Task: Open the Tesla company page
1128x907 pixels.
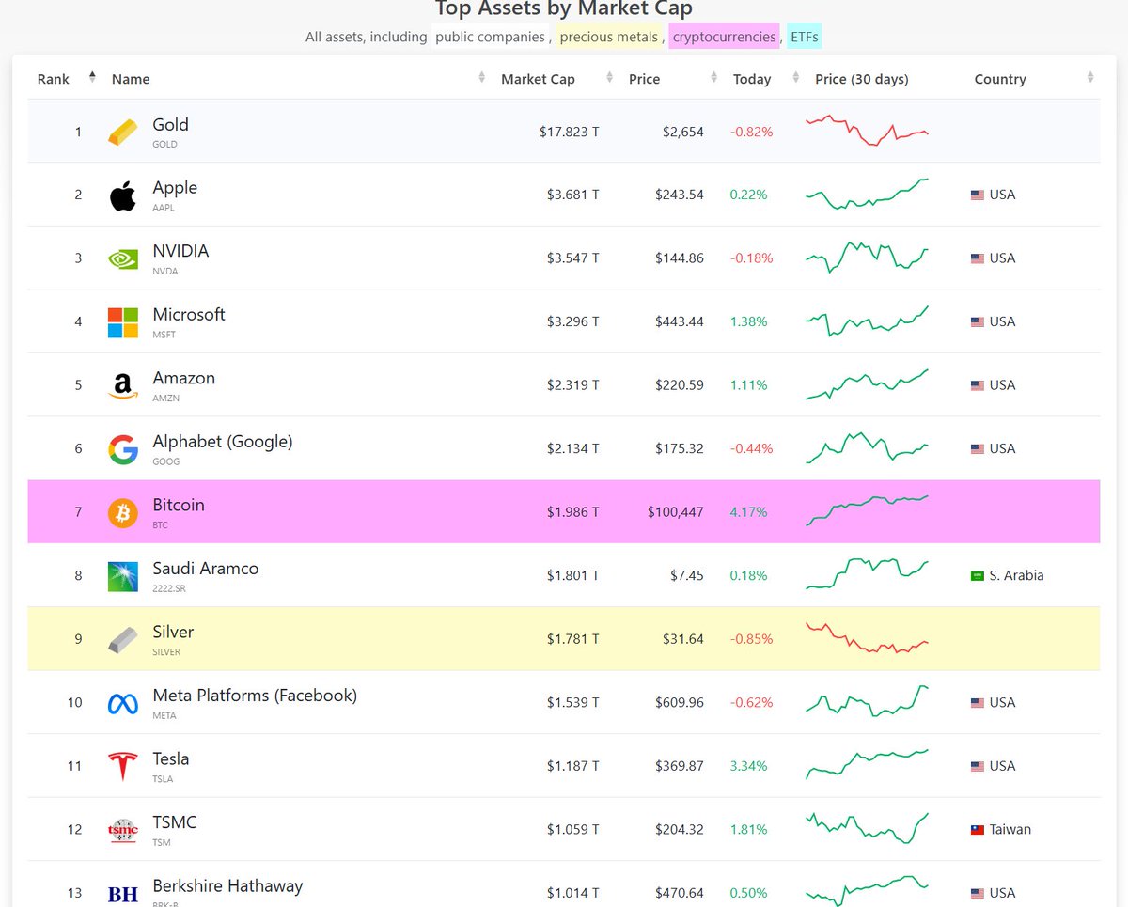Action: coord(171,758)
